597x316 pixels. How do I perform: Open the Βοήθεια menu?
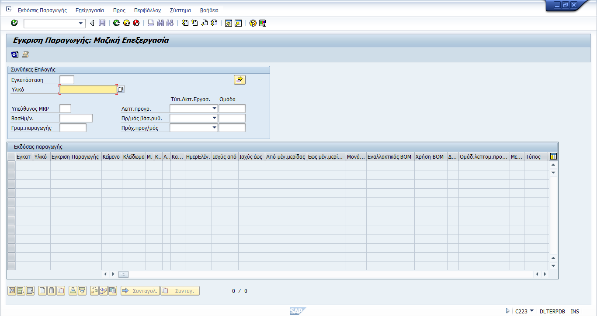click(x=209, y=10)
